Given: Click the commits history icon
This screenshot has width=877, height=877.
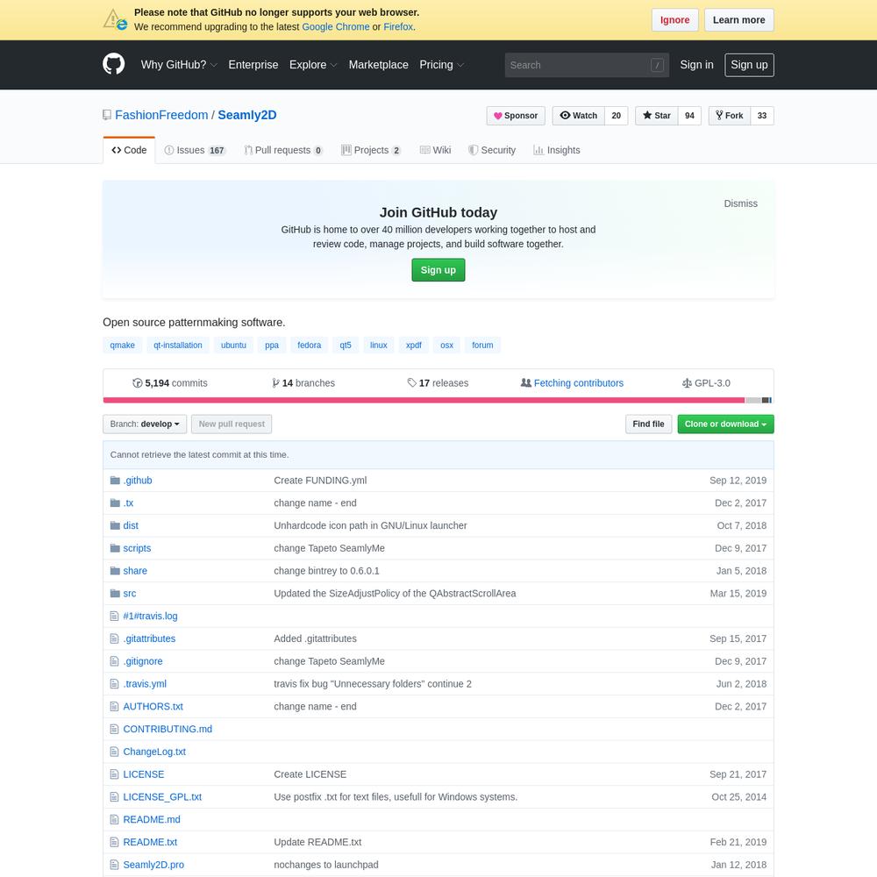Looking at the screenshot, I should 137,383.
